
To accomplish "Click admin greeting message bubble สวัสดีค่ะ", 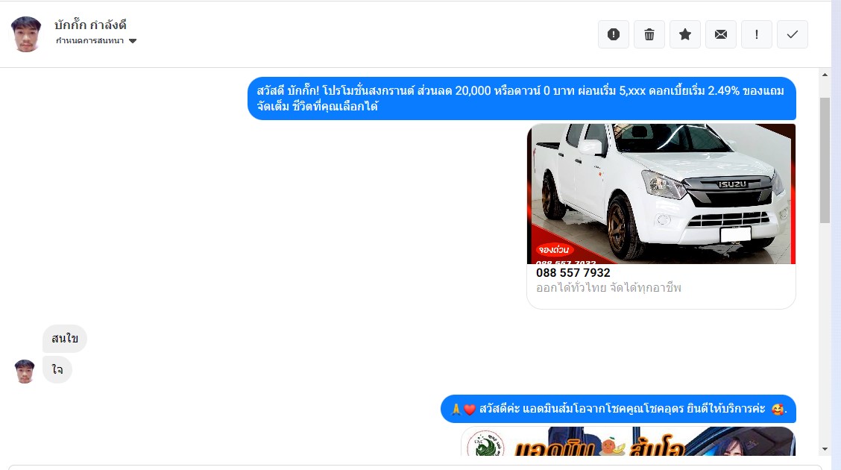I will click(618, 409).
